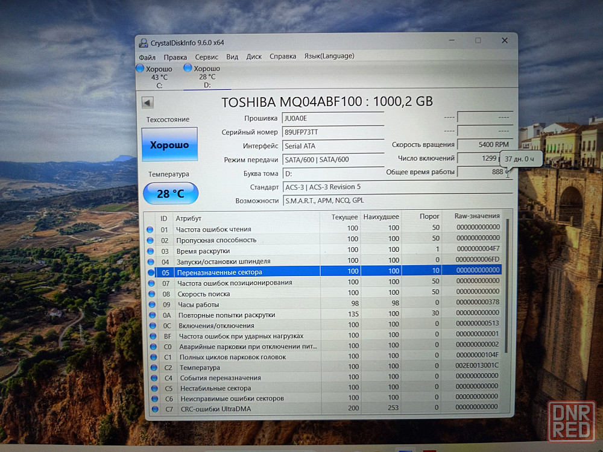
Task: Click the Стандарт field ACS-3
Action: (397, 187)
